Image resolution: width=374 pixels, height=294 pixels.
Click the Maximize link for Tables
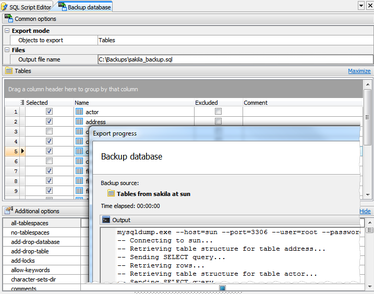359,71
